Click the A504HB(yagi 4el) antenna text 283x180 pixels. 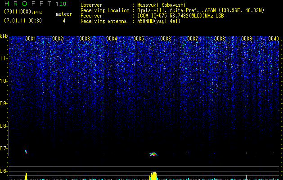coord(159,21)
